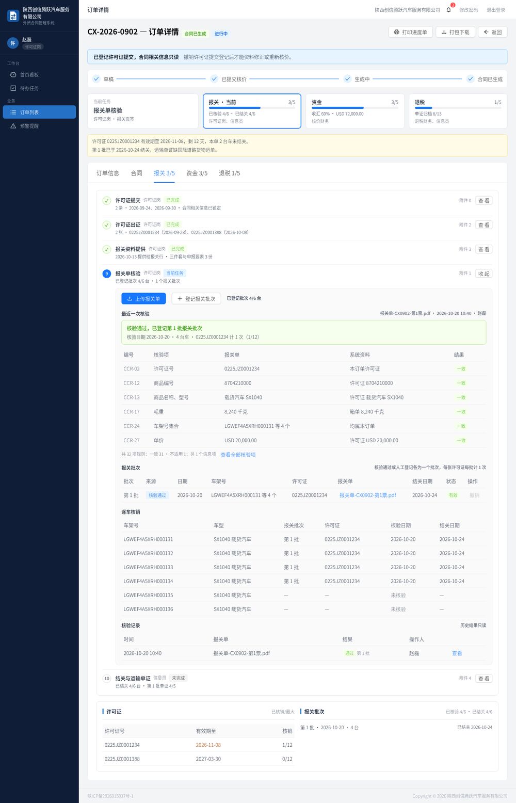Click the step 10 badge for 结关与运输单证
The height and width of the screenshot is (803, 516).
[x=107, y=679]
